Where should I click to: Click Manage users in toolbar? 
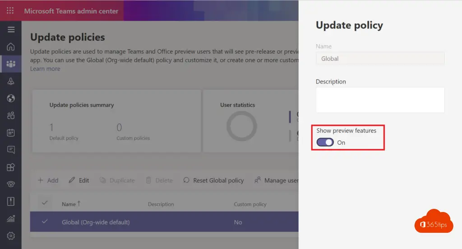[x=277, y=180]
